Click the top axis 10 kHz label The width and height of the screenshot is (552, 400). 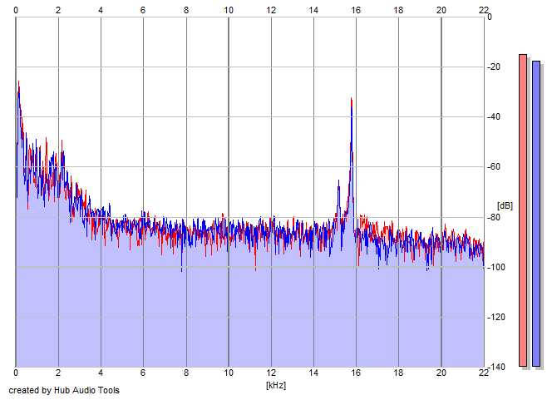pyautogui.click(x=229, y=10)
